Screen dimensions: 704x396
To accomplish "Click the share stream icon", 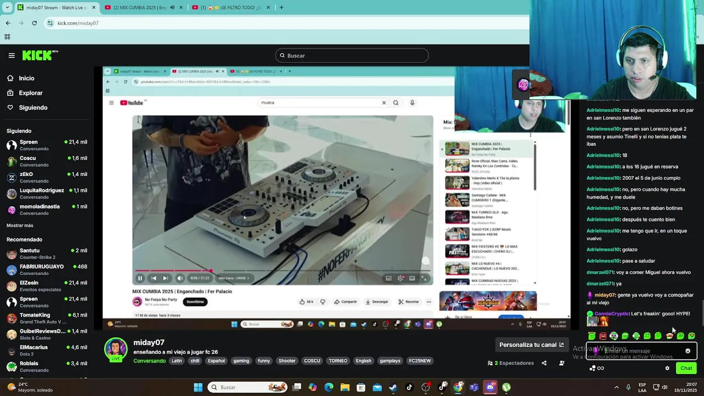I will click(x=544, y=363).
